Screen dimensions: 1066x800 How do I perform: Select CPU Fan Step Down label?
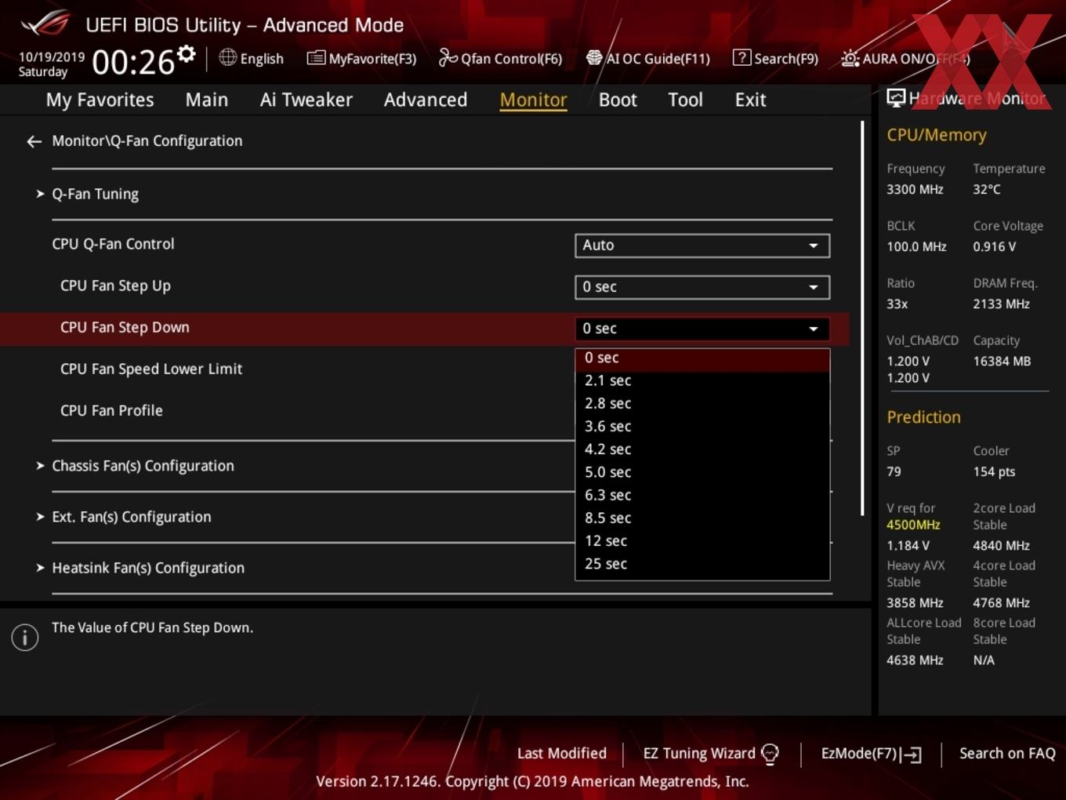[x=125, y=327]
